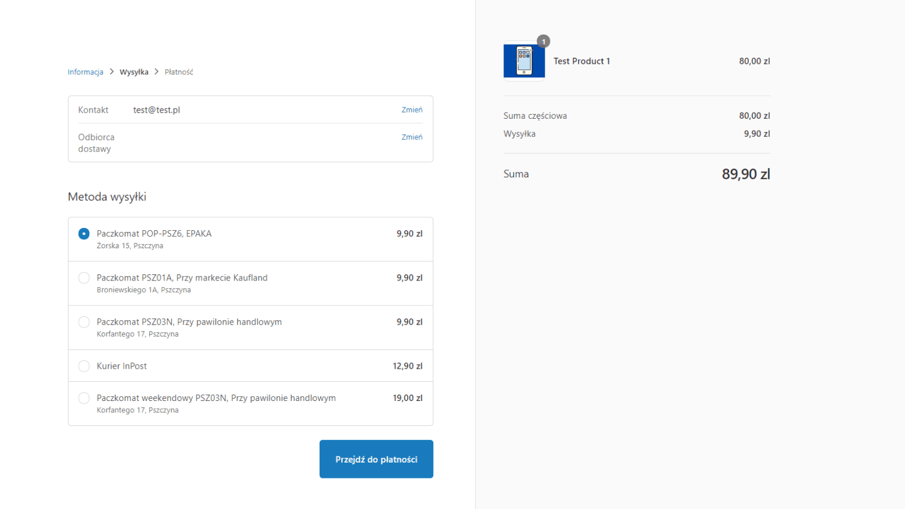Choose Kurier InPost as shipping method
The image size is (905, 509).
84,366
